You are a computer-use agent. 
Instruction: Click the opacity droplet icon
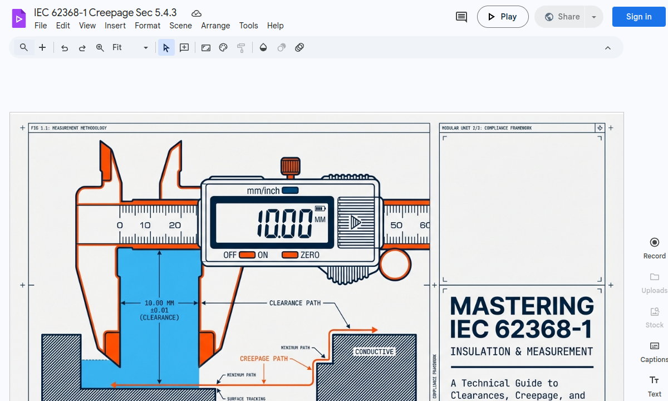pos(263,48)
